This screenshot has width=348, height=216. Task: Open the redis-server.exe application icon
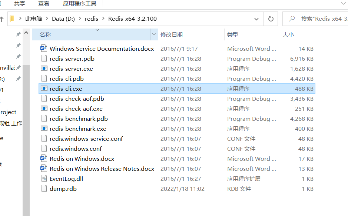tap(44, 69)
